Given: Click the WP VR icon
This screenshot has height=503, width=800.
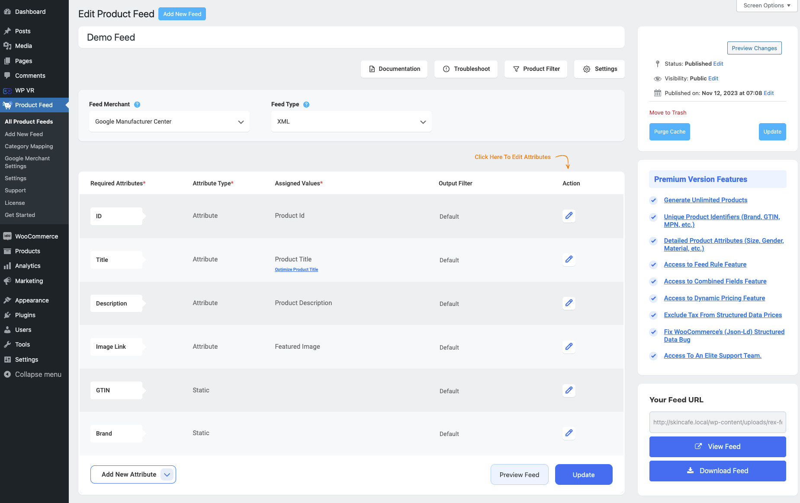Looking at the screenshot, I should (x=7, y=90).
